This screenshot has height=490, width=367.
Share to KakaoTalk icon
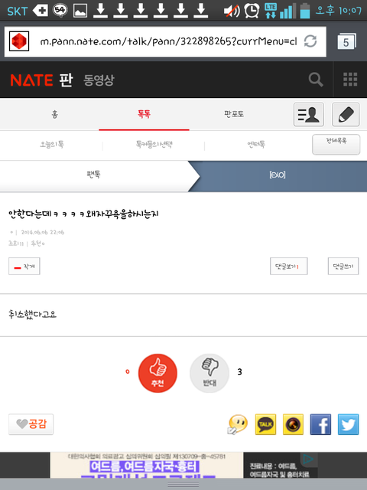(265, 424)
